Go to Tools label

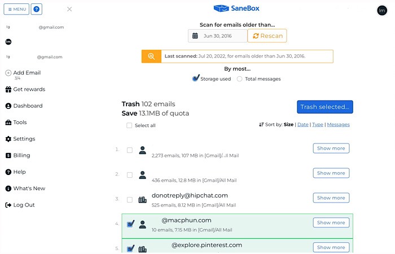[20, 122]
